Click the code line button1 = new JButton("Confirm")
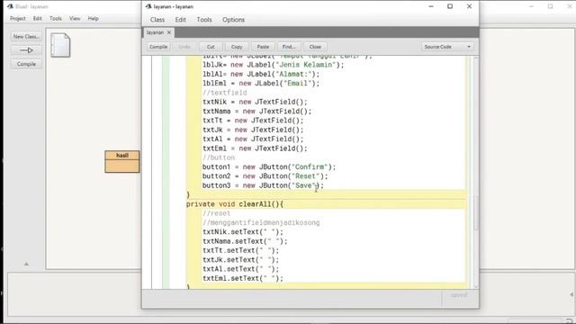 tap(269, 167)
